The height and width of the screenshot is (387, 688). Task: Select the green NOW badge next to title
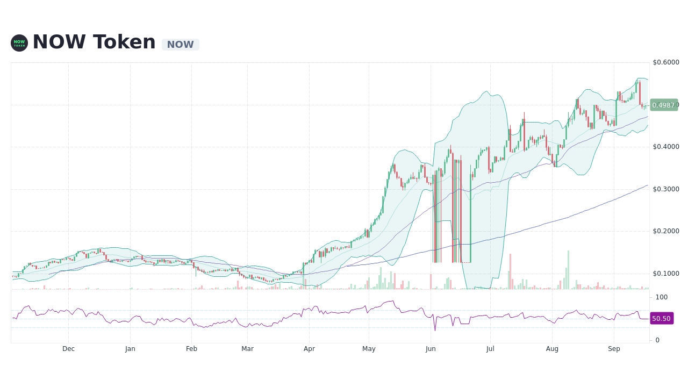coord(180,45)
